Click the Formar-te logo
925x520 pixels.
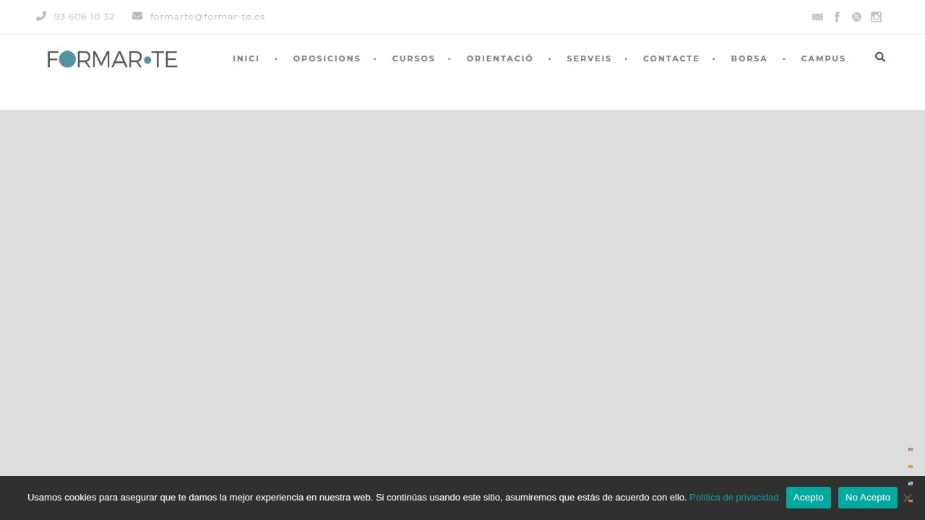point(112,59)
